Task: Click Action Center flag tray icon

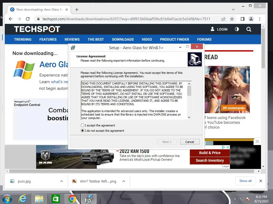Action: coord(248,199)
